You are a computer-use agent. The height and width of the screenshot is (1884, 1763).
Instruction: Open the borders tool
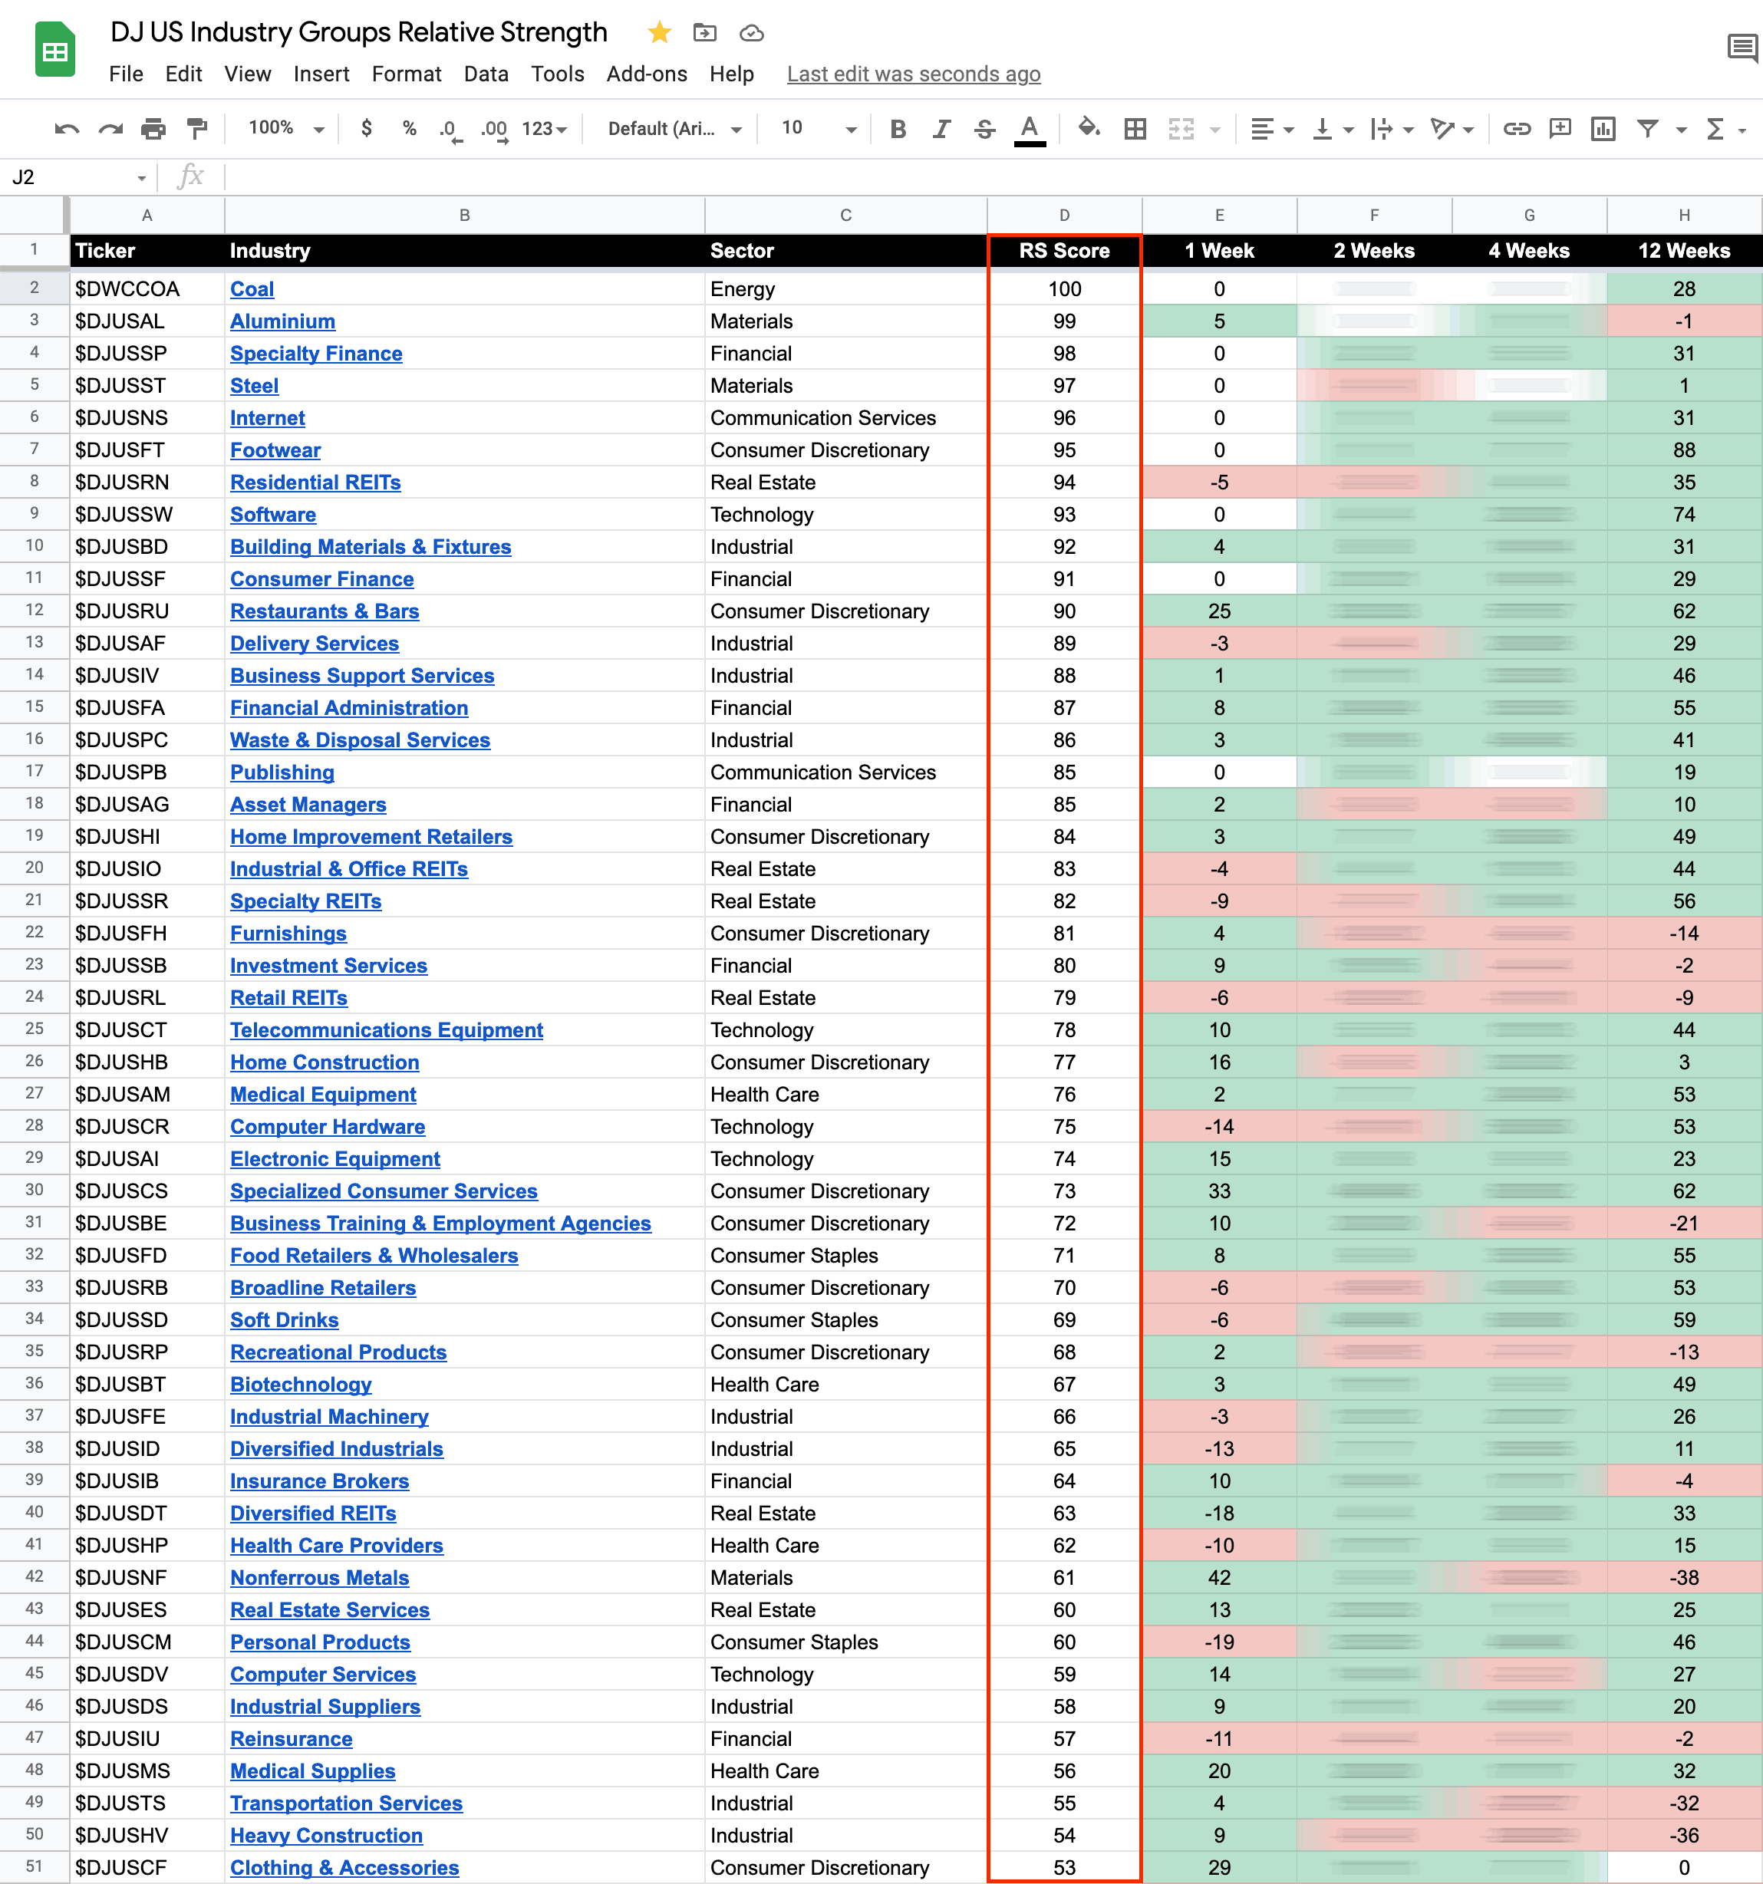point(1135,129)
